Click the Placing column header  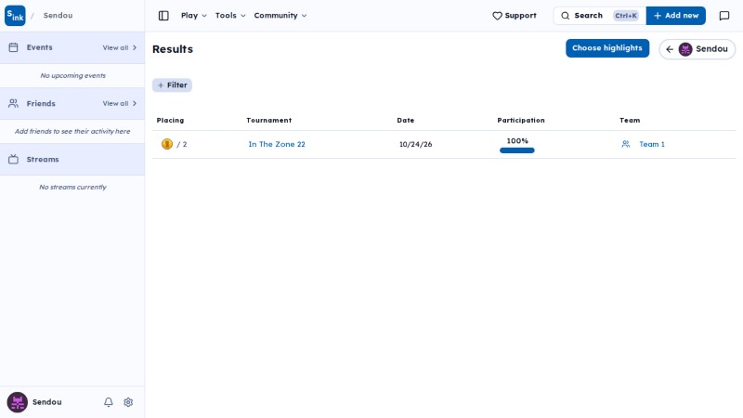point(170,121)
